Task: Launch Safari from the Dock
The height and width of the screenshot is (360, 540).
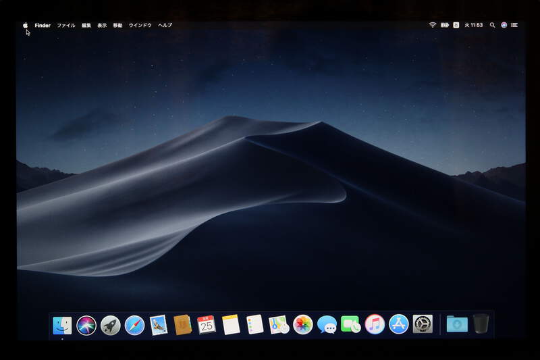Action: [134, 325]
